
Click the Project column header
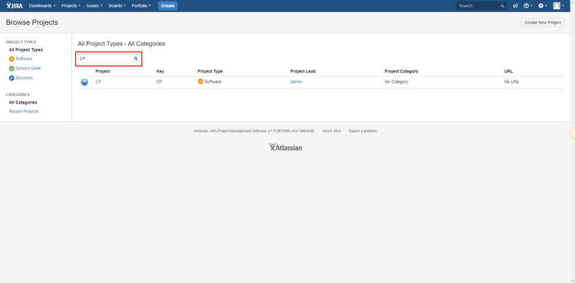coord(103,71)
